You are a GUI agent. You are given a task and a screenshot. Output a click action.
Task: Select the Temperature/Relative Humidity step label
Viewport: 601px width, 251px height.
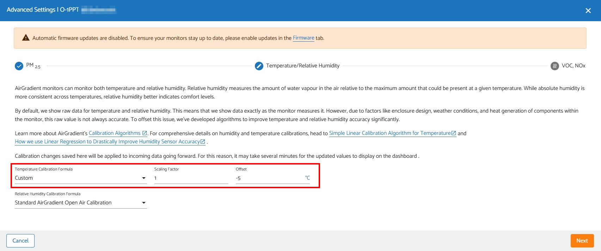[302, 66]
